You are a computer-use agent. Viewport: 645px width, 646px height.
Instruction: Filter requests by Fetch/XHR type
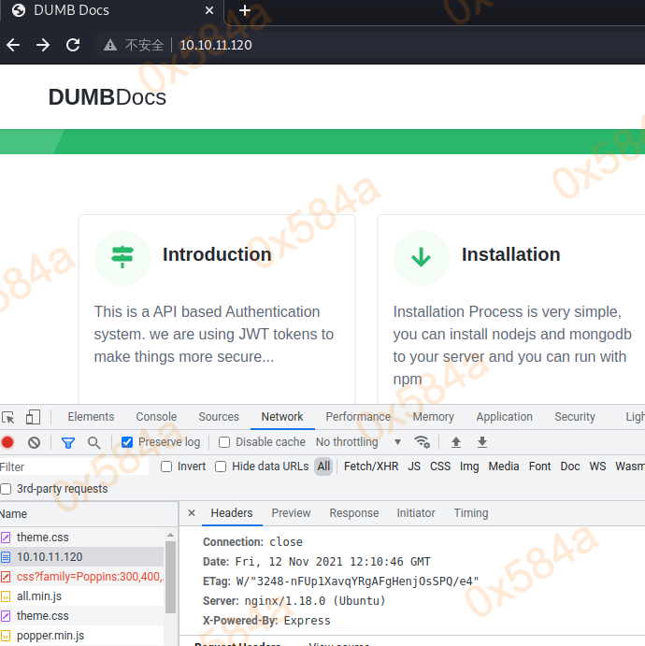(x=370, y=467)
